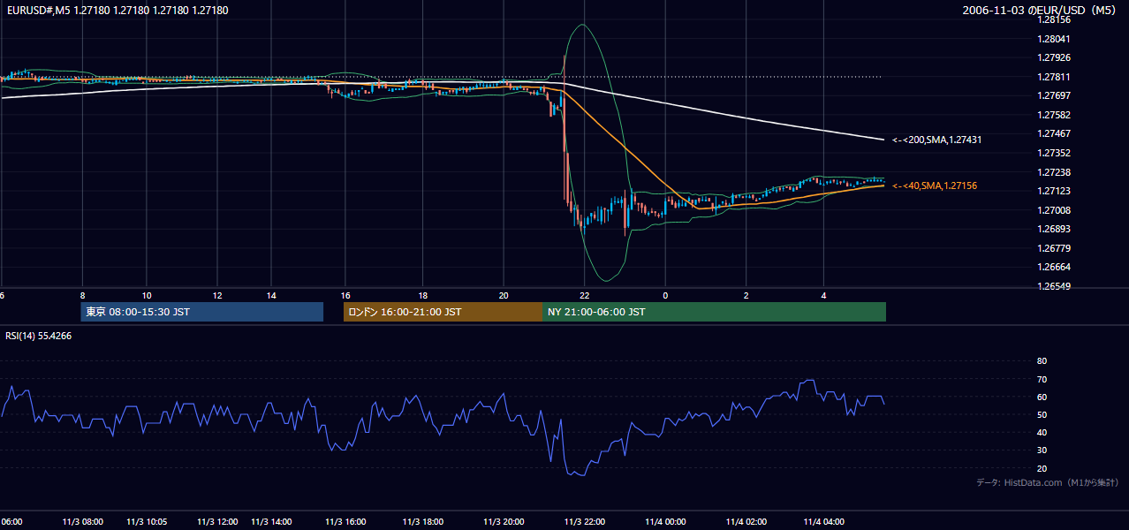Click the 11/3 12:00 time axis label

pos(216,522)
